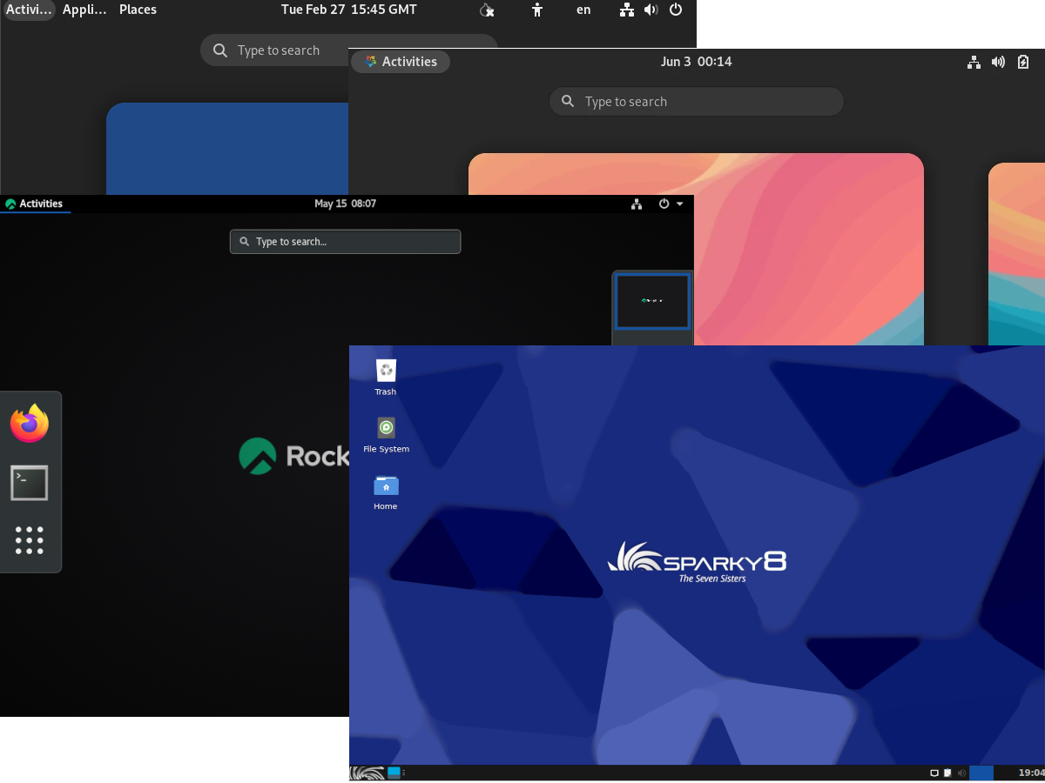Select the Trash icon on the Sparky desktop
The height and width of the screenshot is (783, 1045).
click(386, 378)
